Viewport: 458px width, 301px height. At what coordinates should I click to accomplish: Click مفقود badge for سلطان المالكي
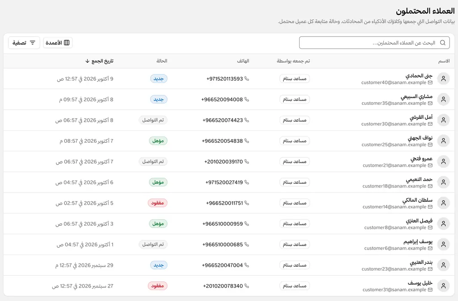(x=157, y=203)
